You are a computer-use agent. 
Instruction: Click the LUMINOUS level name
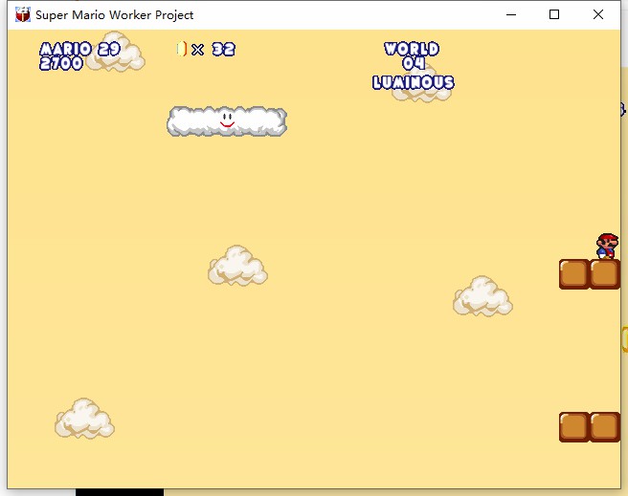point(414,82)
